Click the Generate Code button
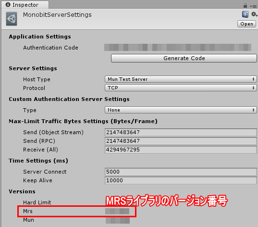The image size is (258, 227). pyautogui.click(x=184, y=58)
